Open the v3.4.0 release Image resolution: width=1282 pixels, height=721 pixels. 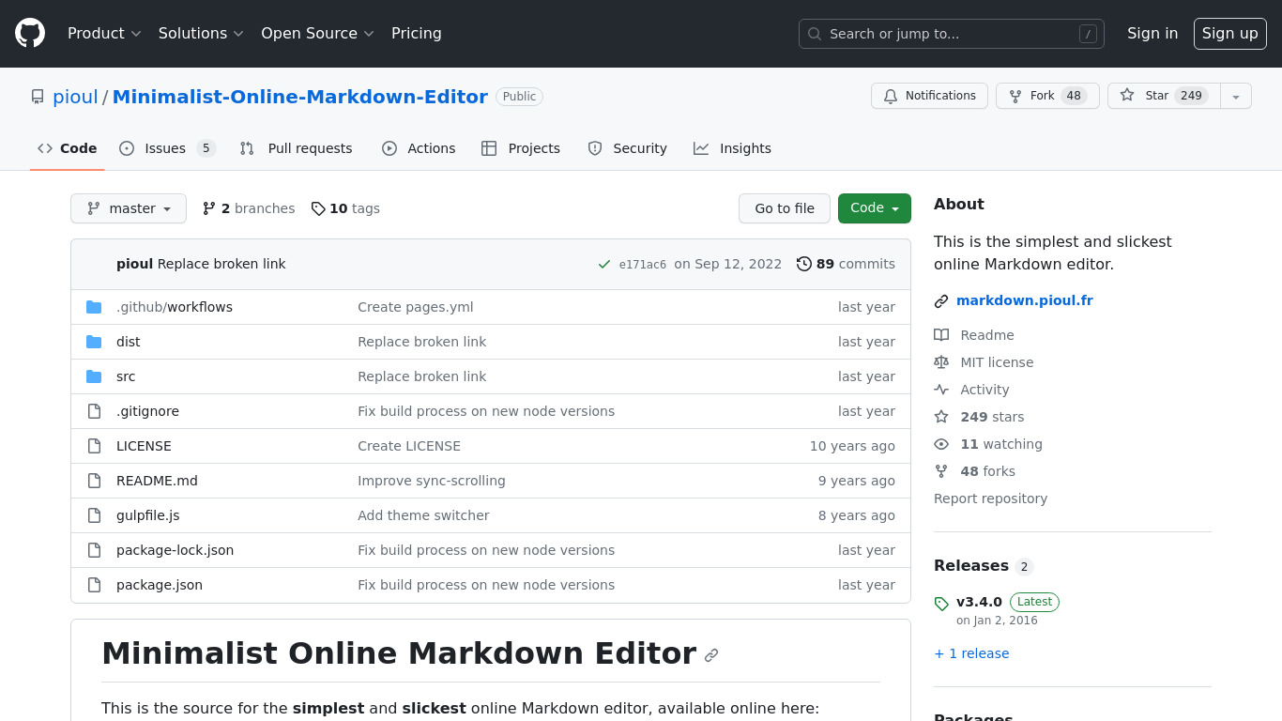tap(979, 602)
